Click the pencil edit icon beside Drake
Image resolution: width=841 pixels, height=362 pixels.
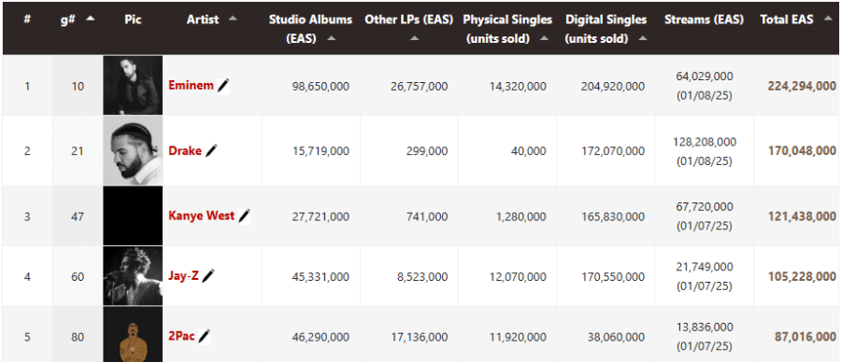212,151
